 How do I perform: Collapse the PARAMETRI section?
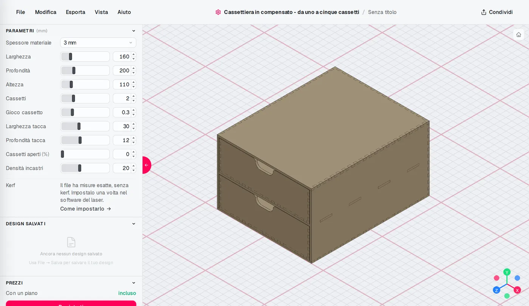(133, 31)
